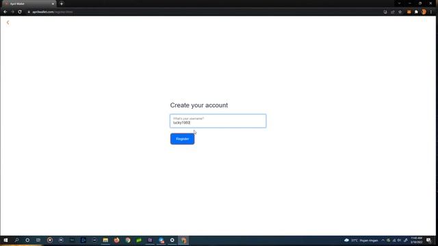Open the green app icon on the taskbar

pos(139,240)
